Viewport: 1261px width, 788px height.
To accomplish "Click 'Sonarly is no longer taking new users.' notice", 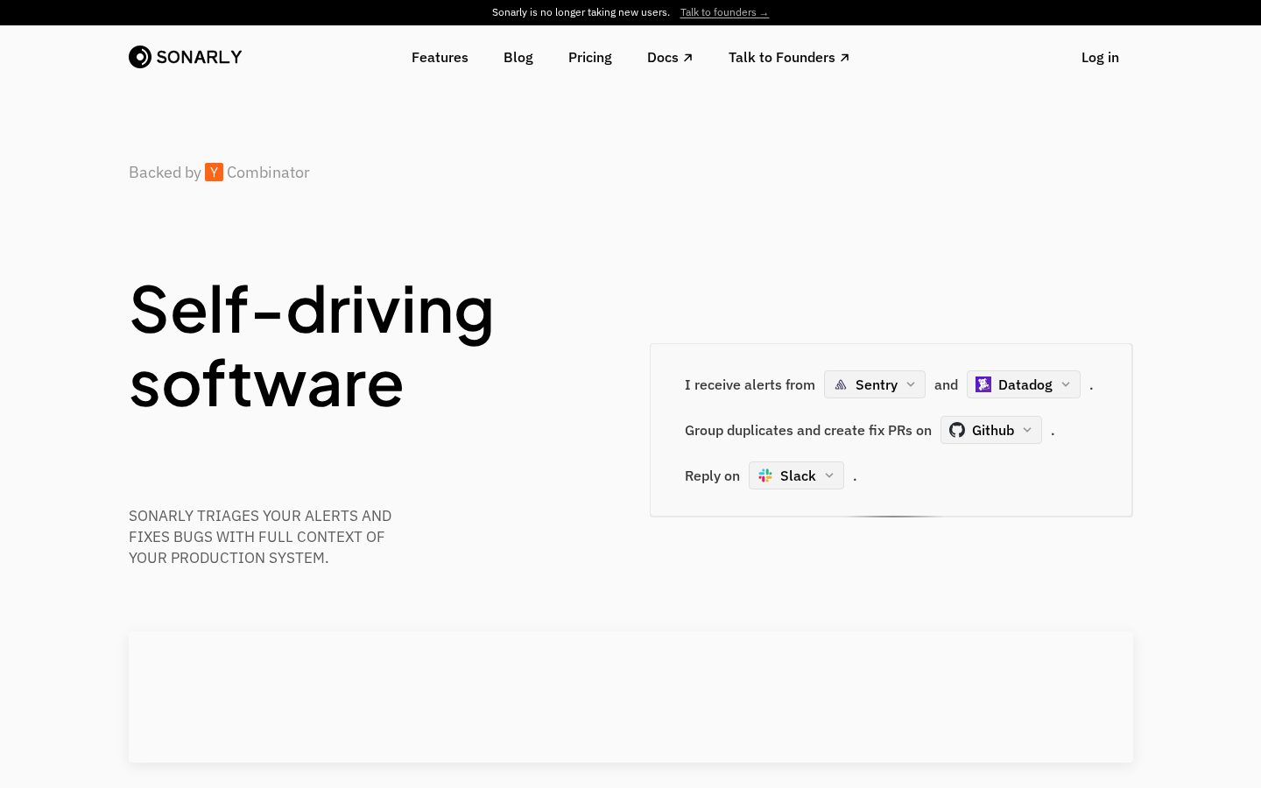I will (581, 12).
